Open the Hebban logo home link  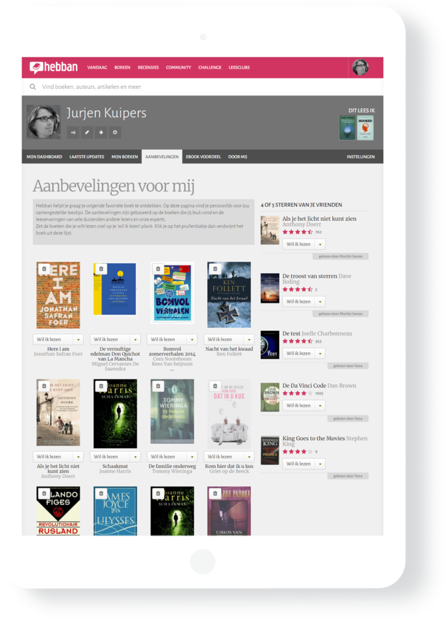(x=53, y=67)
